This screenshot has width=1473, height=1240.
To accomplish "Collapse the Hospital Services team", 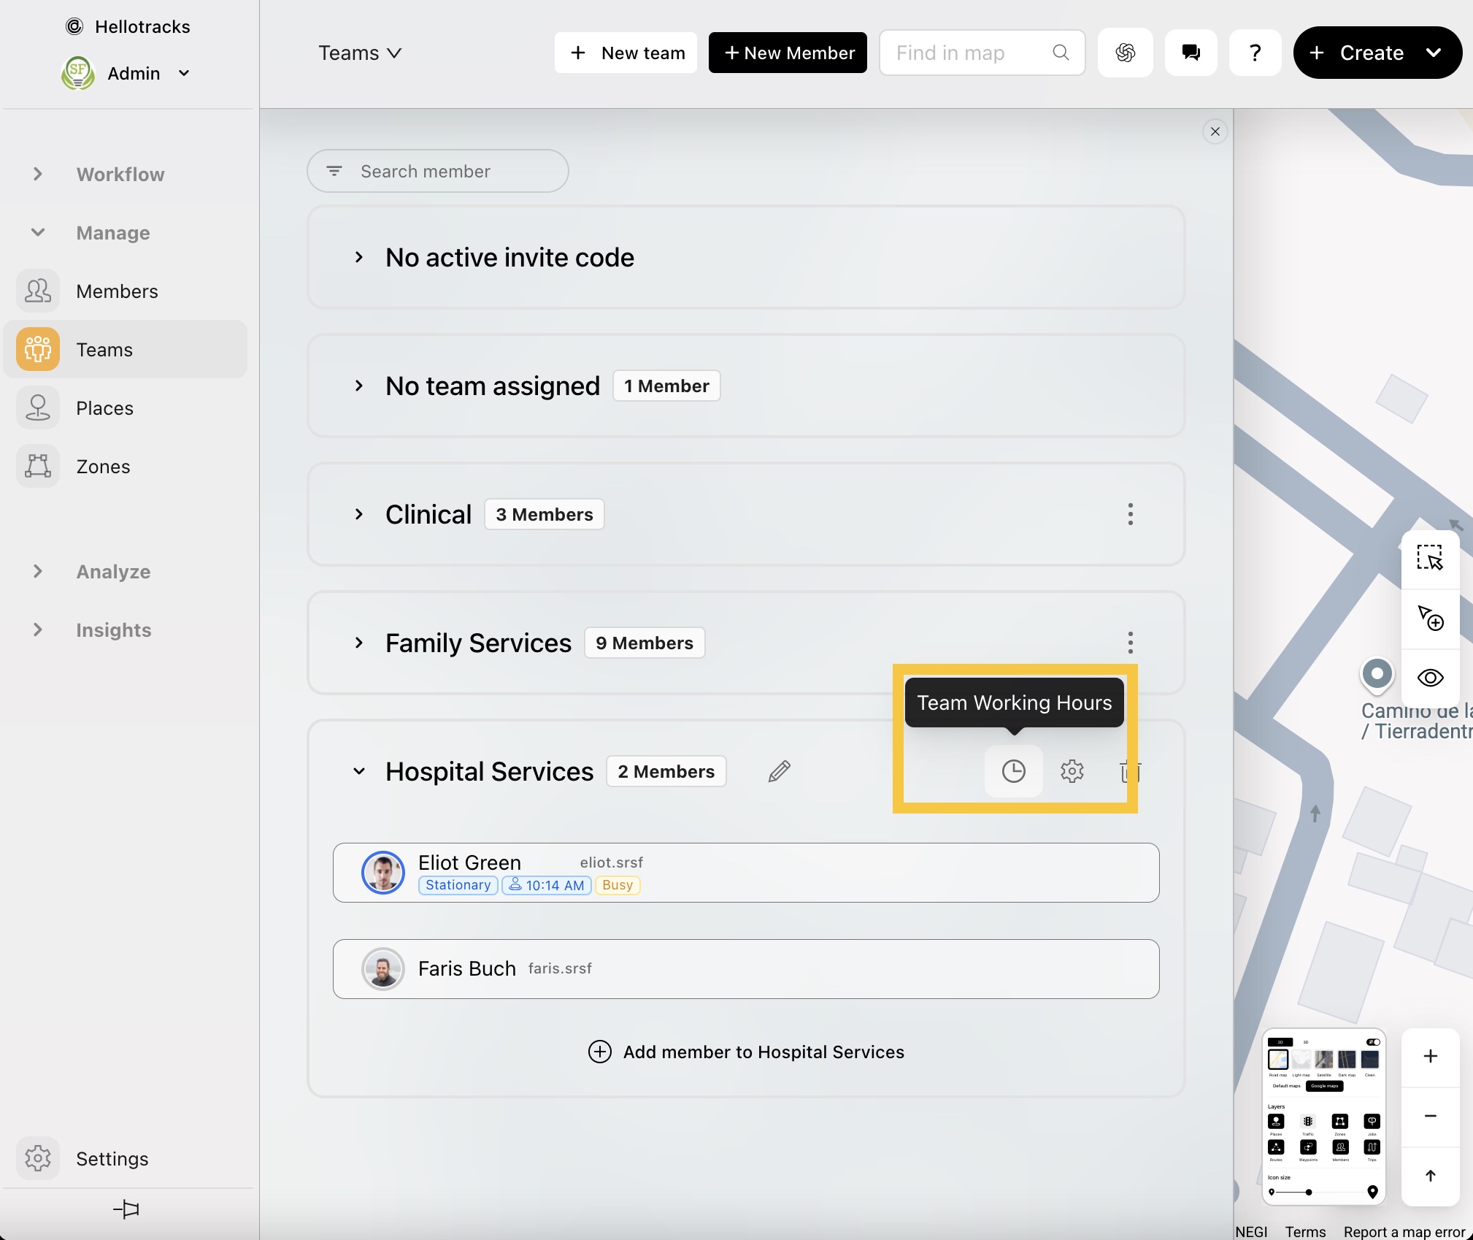I will tap(358, 771).
